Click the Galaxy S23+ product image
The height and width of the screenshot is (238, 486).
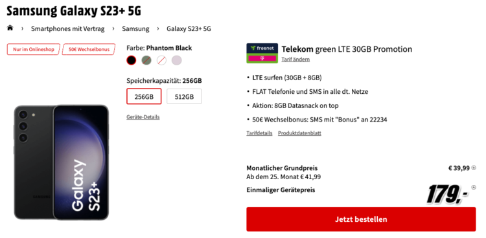[x=62, y=162]
